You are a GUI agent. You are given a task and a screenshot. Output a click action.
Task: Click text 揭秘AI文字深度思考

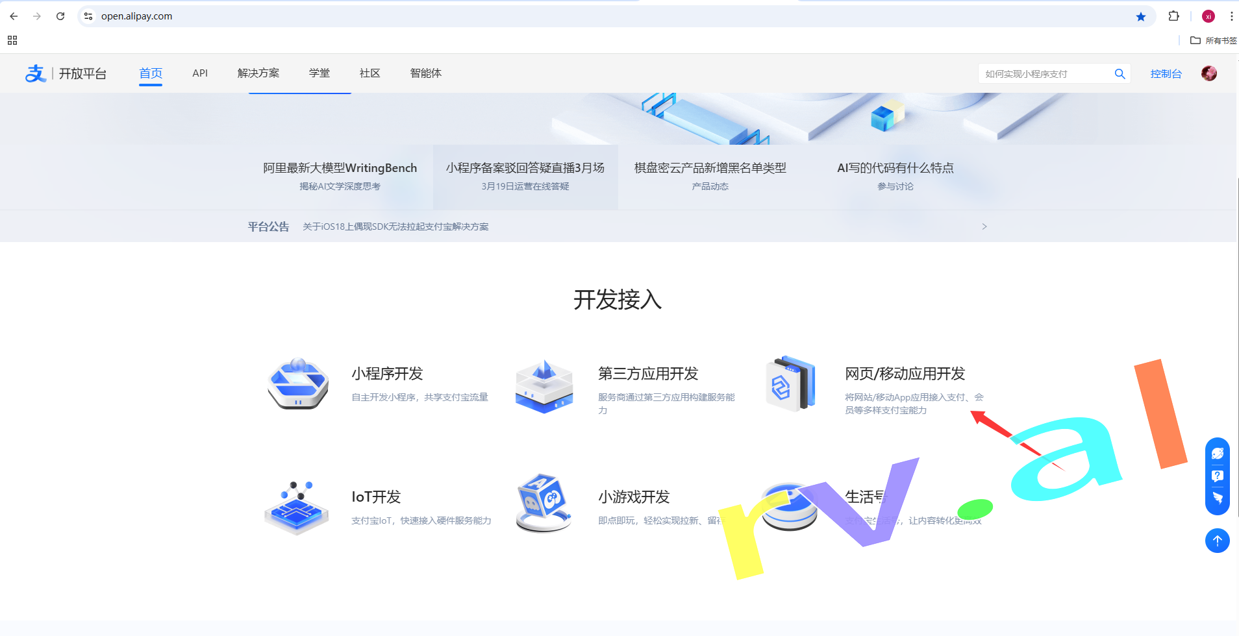coord(340,186)
